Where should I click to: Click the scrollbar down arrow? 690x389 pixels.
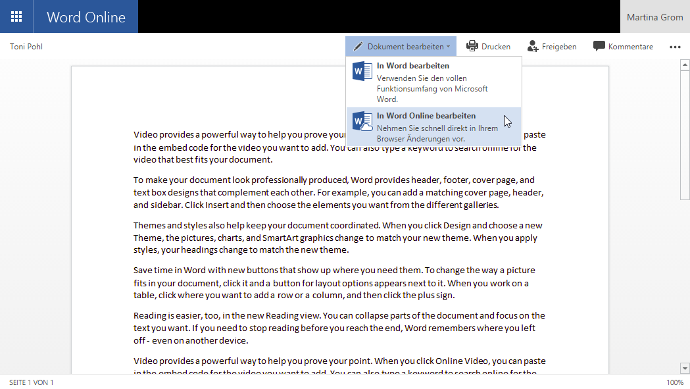point(685,369)
